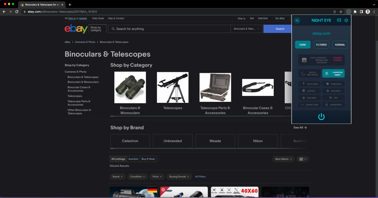Open the Chrome Extensions puzzle icon
Viewport: 378px width, 198px height.
click(355, 12)
